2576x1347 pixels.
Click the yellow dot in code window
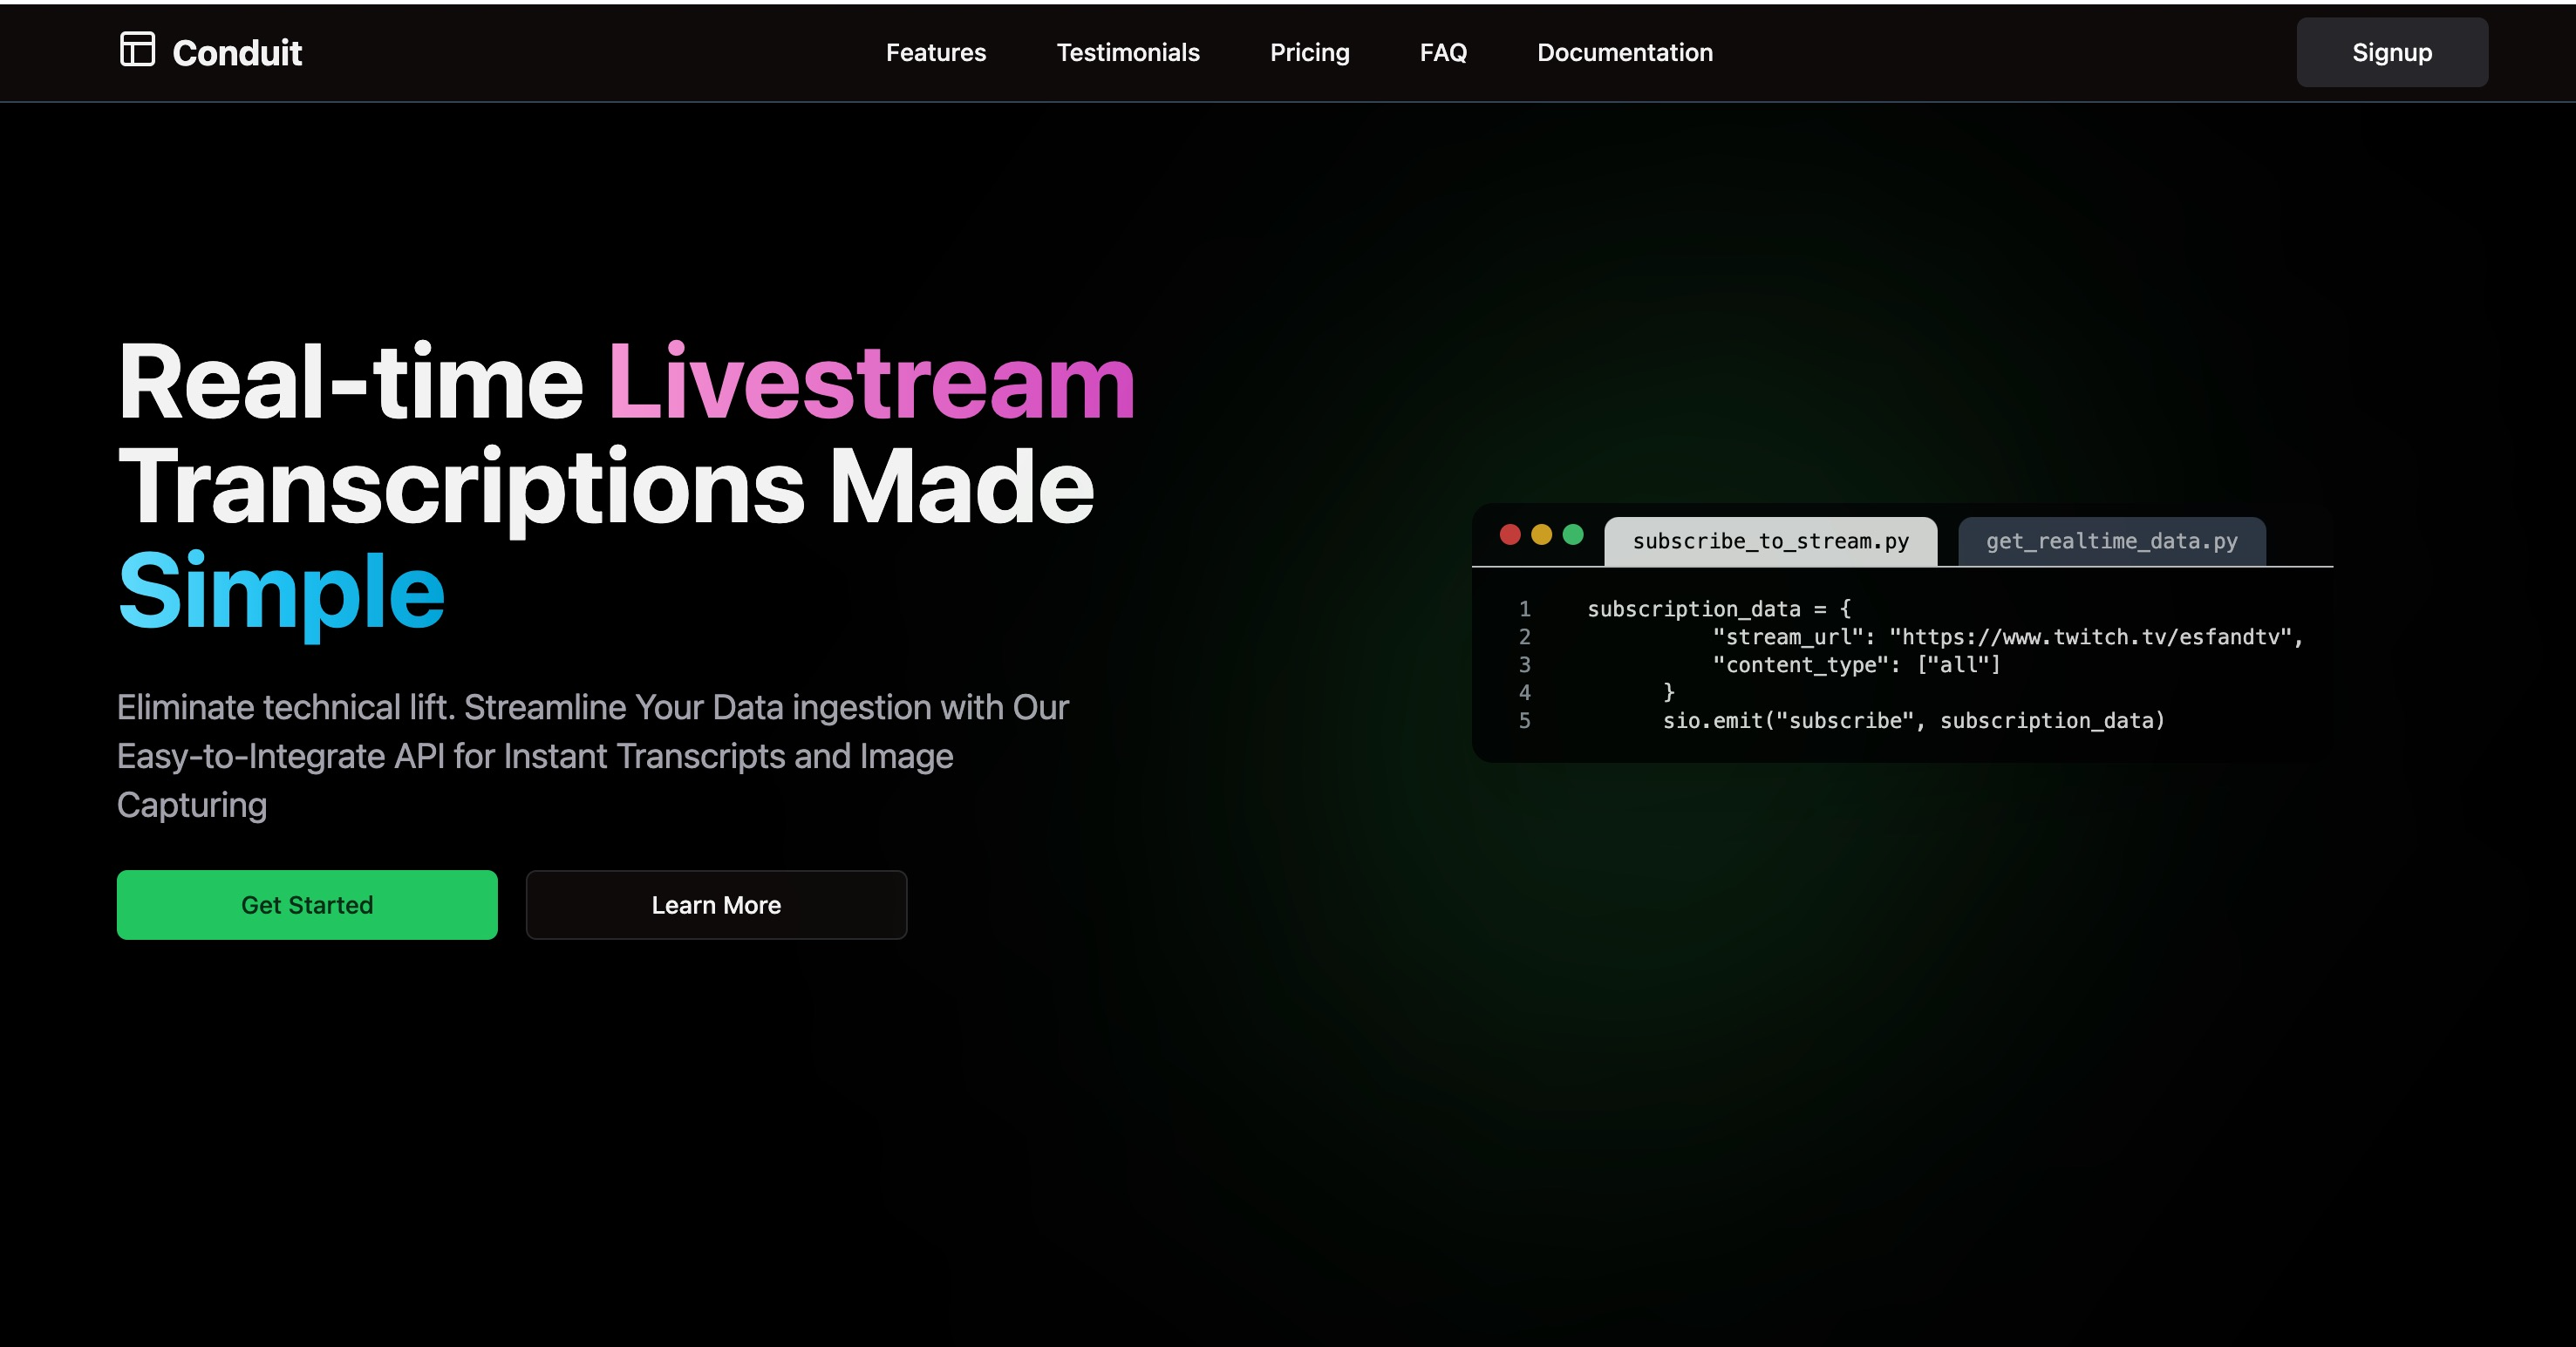point(1541,535)
